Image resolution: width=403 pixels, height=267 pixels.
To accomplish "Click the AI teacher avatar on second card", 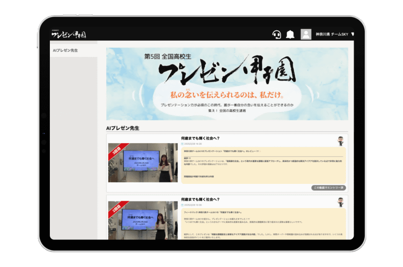I will point(341,202).
